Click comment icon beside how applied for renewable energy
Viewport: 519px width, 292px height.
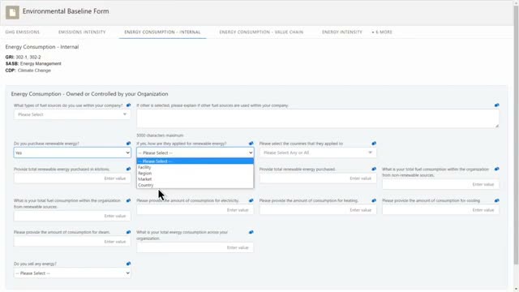click(251, 144)
